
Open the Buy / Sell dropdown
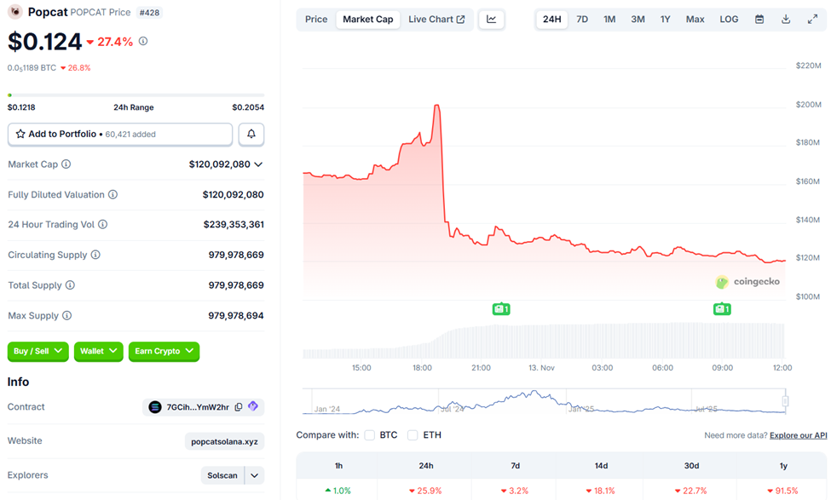point(38,351)
